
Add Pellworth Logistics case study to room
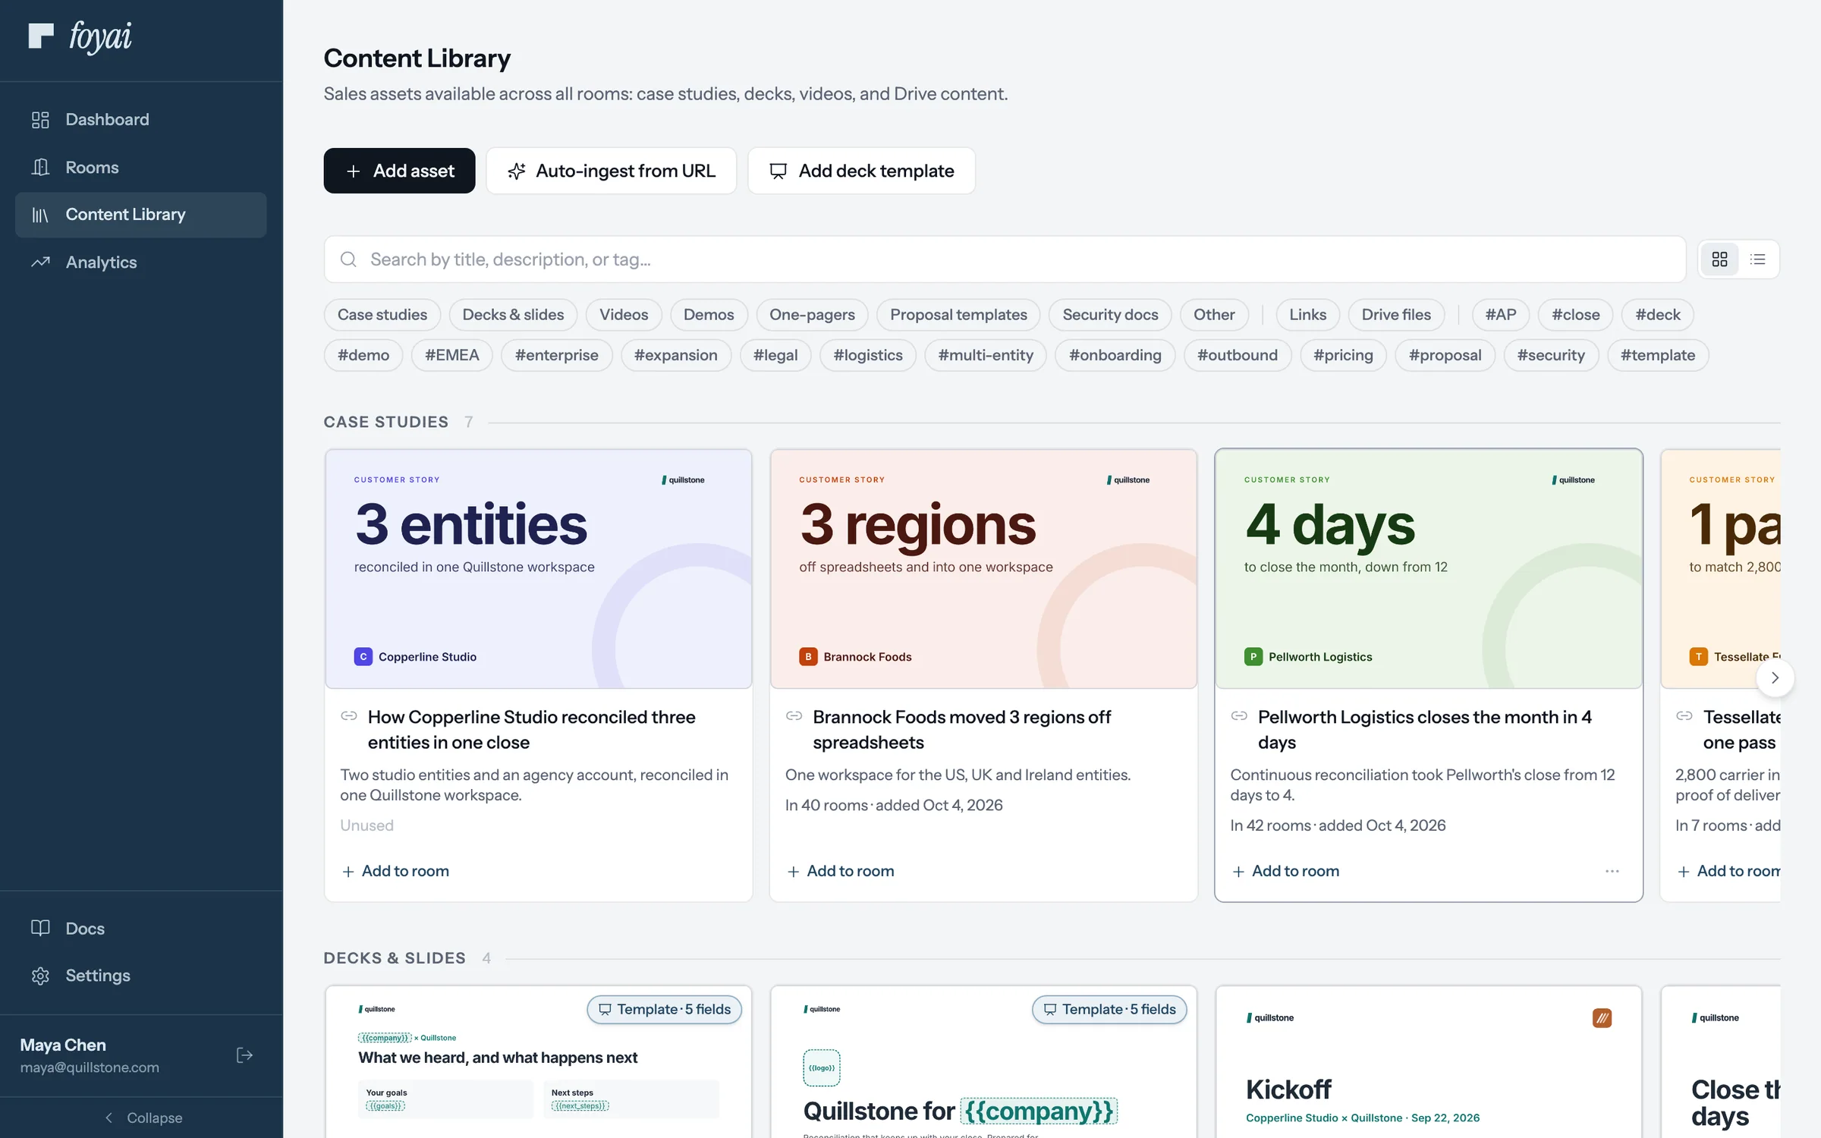tap(1285, 871)
